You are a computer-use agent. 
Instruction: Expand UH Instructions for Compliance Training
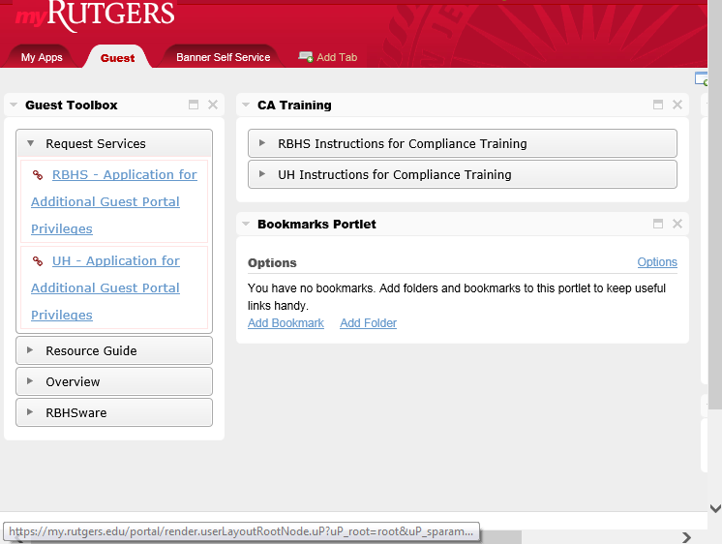pyautogui.click(x=463, y=174)
